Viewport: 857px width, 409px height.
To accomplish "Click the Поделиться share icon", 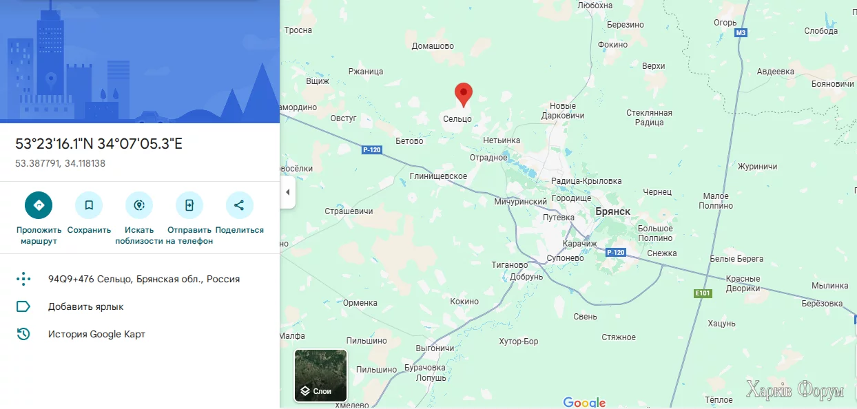I will click(x=239, y=205).
